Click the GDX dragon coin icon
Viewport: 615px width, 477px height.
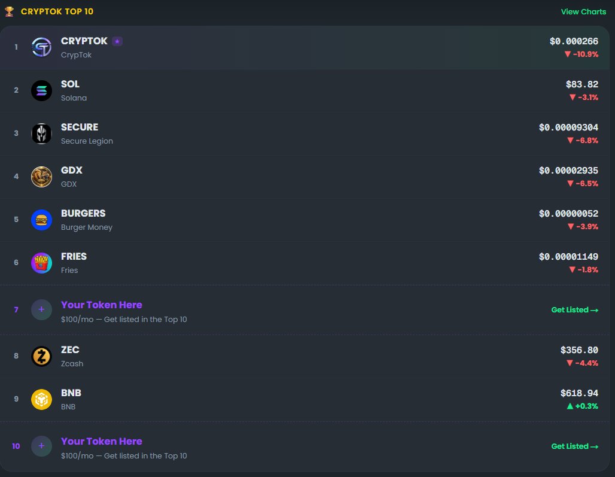coord(42,177)
